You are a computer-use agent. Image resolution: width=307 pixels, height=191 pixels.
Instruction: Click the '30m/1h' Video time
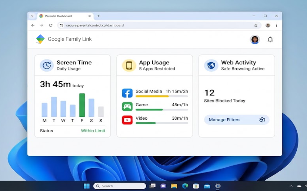coord(180,118)
